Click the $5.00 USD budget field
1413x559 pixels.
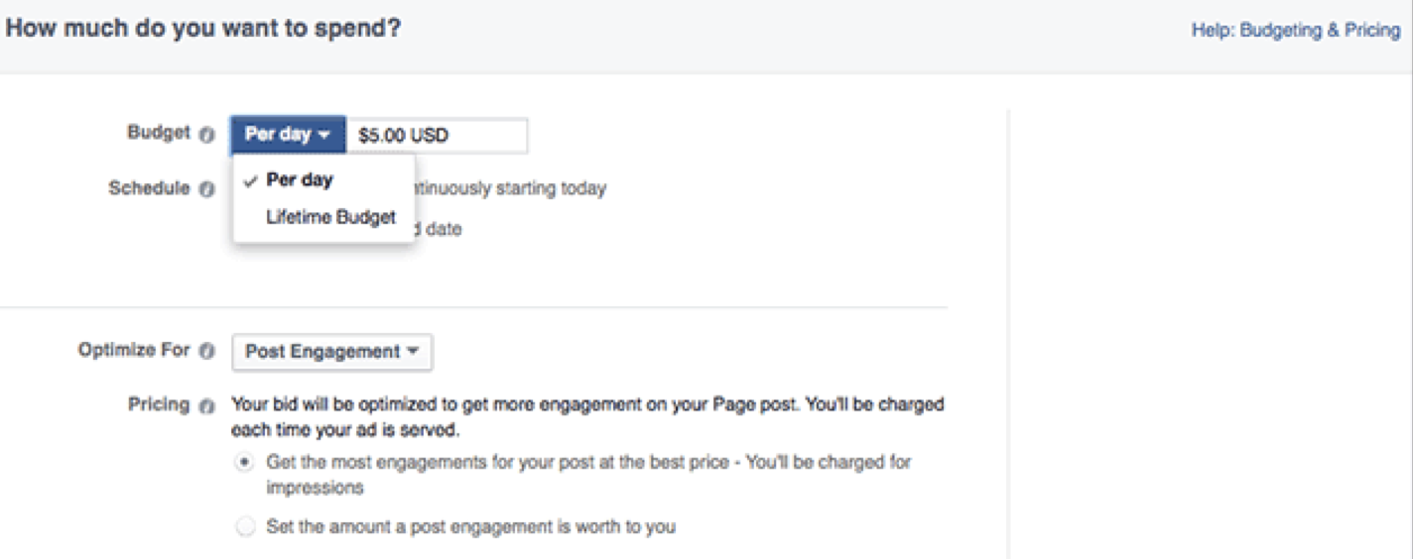coord(437,136)
